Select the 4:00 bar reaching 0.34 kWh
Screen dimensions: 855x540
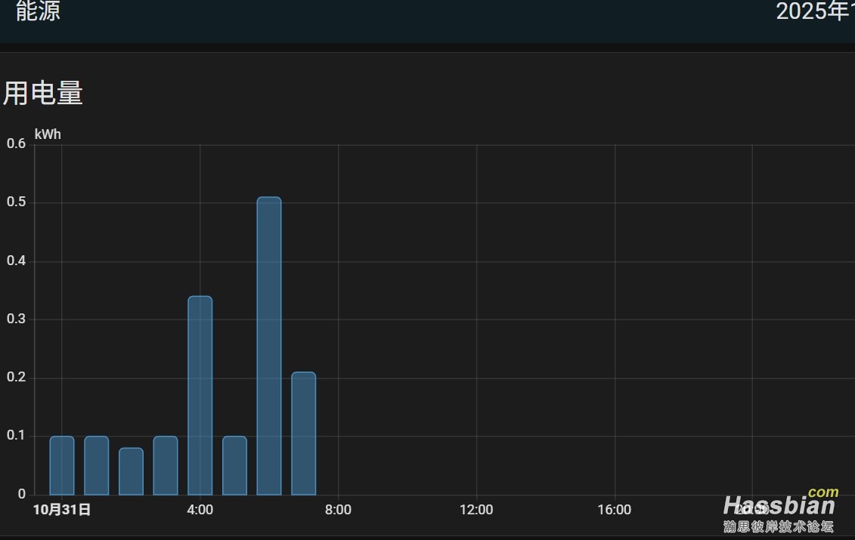(x=200, y=395)
